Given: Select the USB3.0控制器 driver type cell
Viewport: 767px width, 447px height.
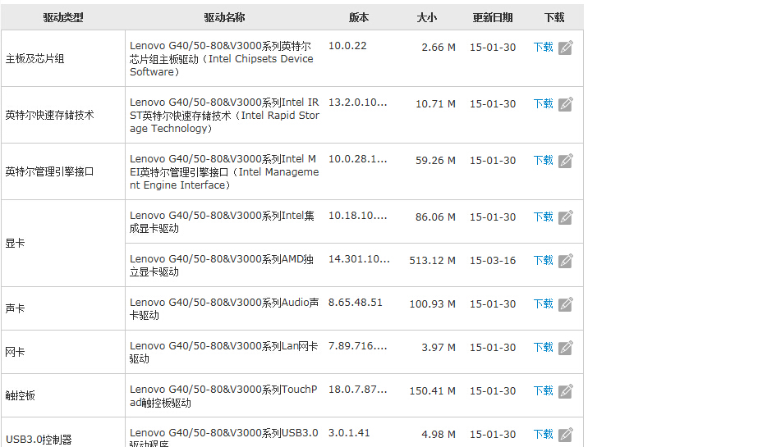Looking at the screenshot, I should click(x=63, y=433).
